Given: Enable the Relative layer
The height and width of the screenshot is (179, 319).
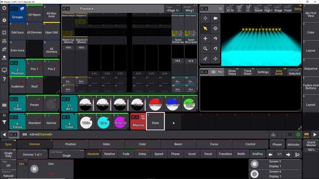Looking at the screenshot, I should [110, 154].
